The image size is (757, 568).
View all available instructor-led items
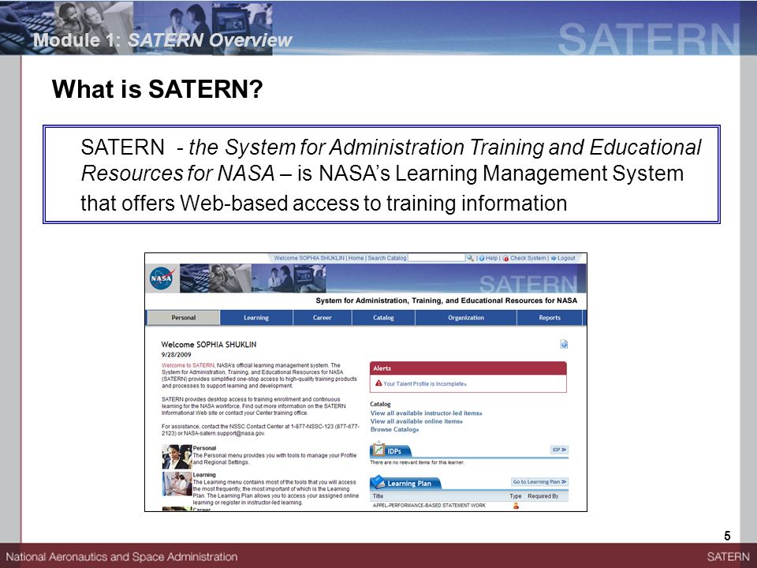[427, 413]
